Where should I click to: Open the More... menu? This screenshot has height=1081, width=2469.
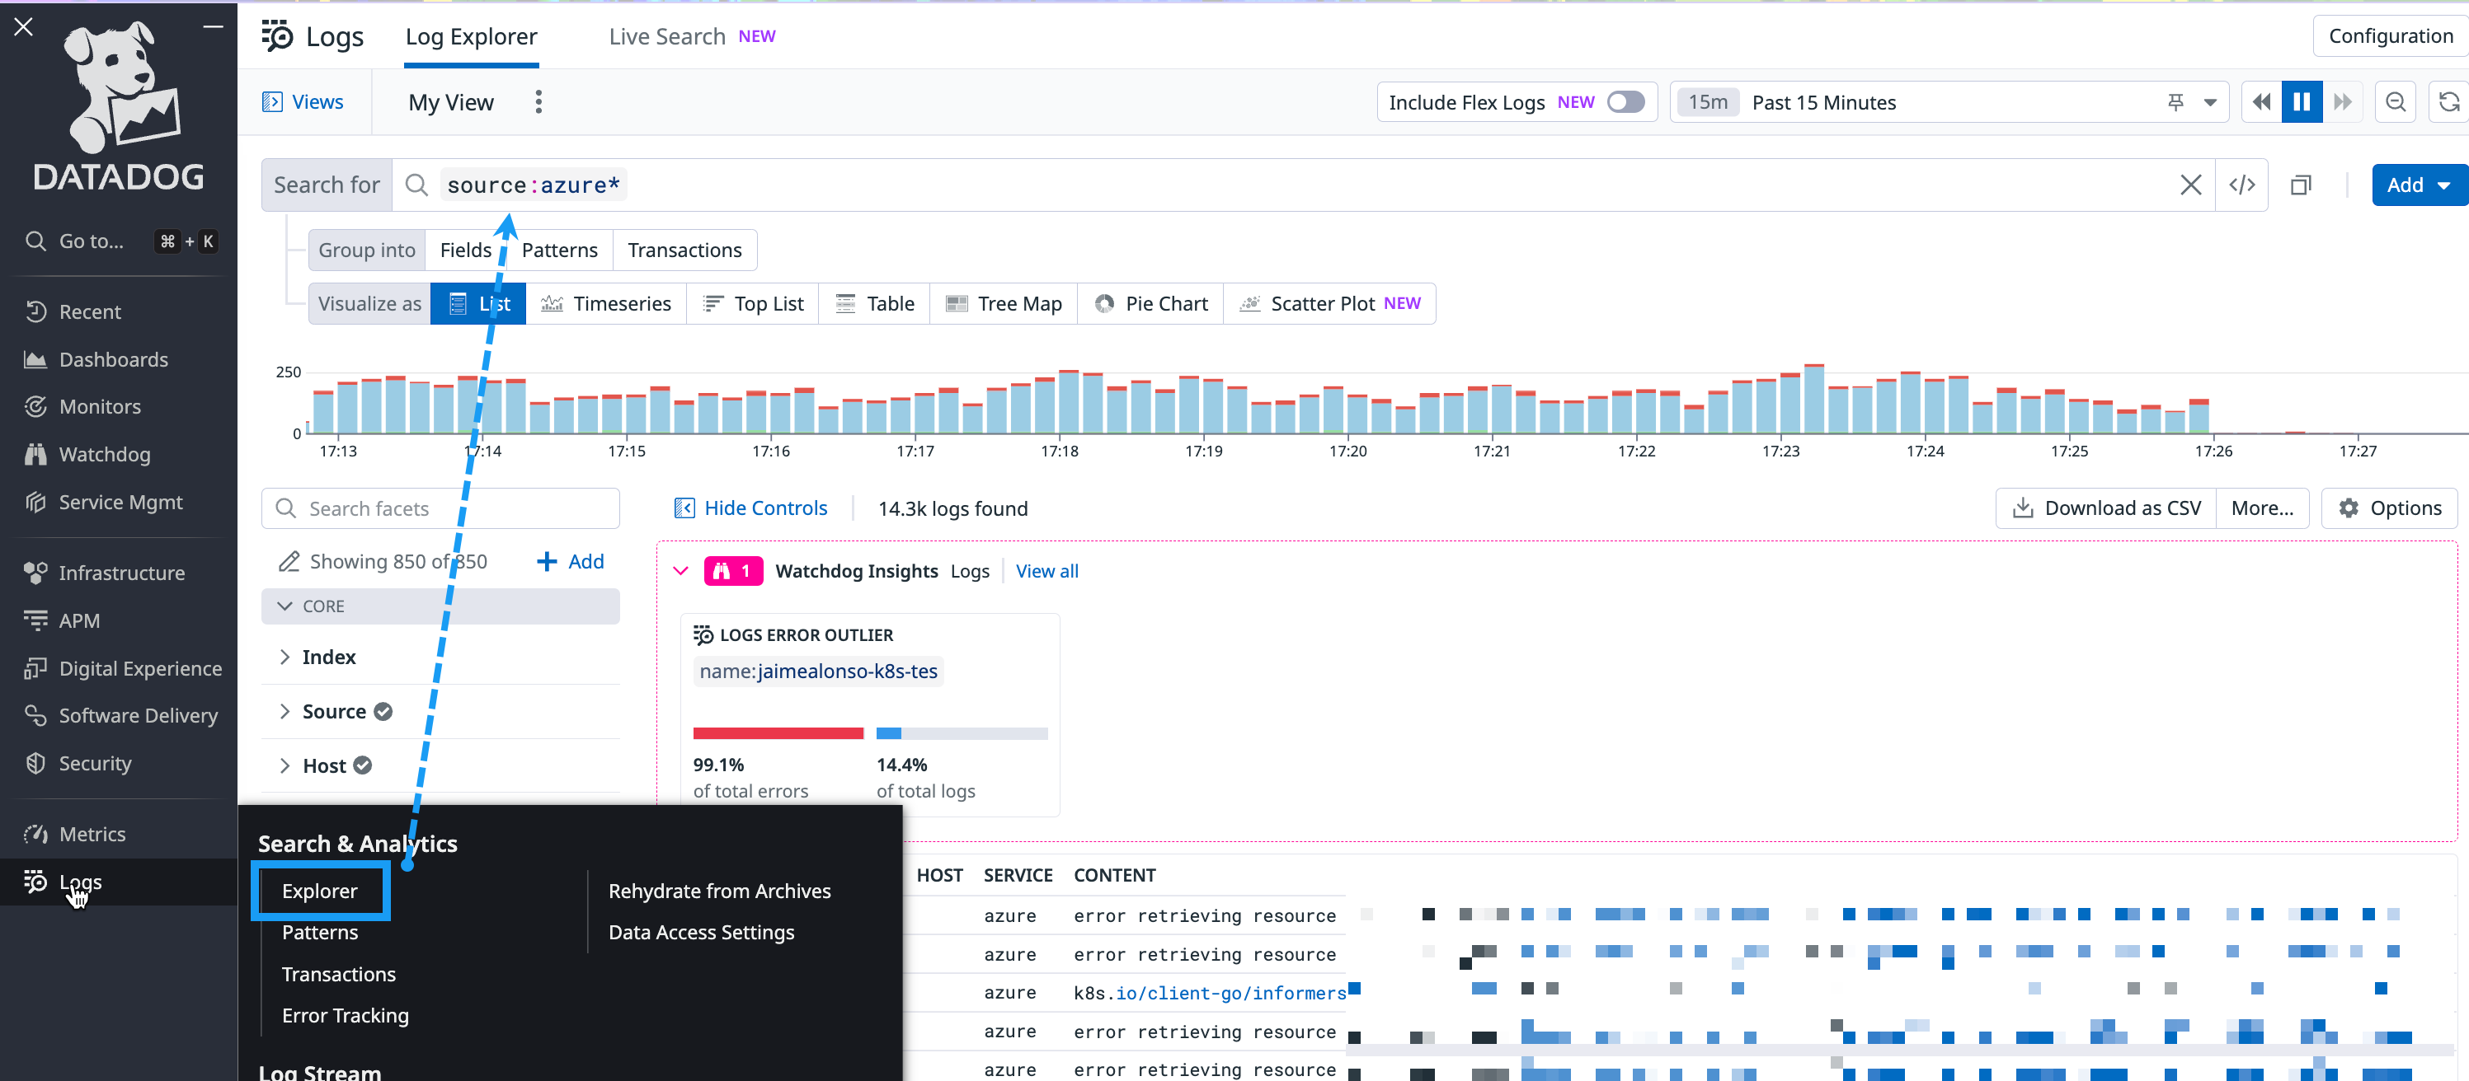2262,508
